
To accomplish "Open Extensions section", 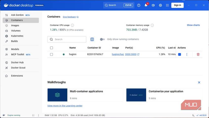I will point(21,76).
